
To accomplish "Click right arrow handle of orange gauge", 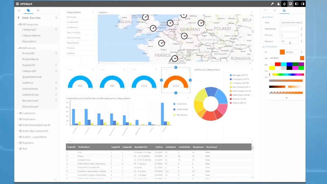I will [190, 80].
